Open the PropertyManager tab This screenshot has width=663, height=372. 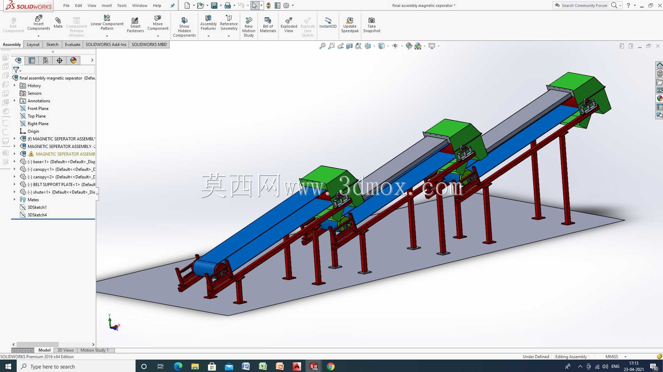[32, 61]
